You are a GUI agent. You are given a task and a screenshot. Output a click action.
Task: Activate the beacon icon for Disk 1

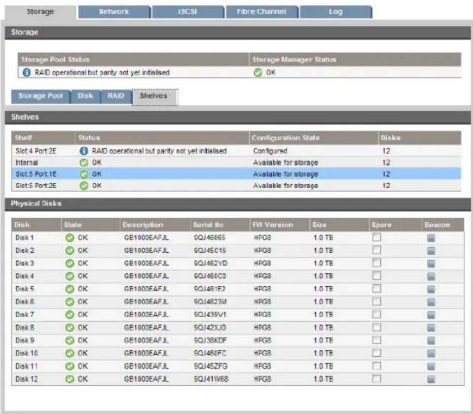point(431,238)
